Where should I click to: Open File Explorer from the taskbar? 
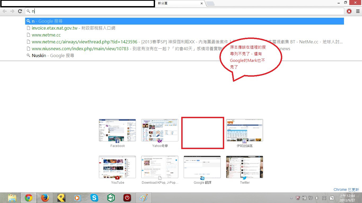pos(12,198)
